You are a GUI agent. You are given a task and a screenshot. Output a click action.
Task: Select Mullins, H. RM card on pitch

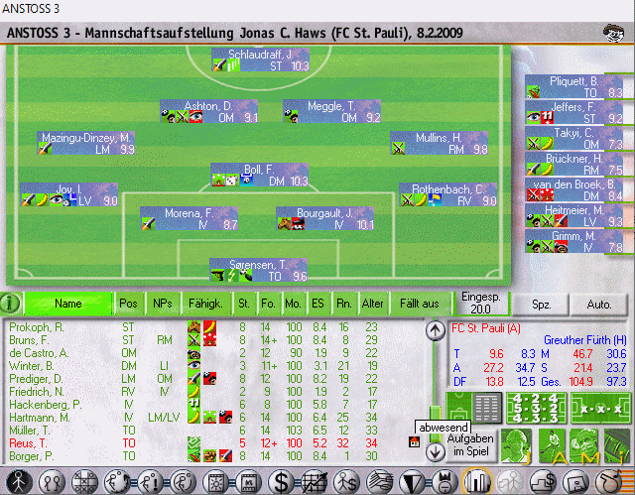coord(439,143)
